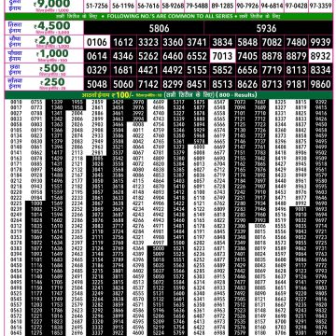Select number 4346 in ₹1,000 row
This screenshot has width=336, height=336.
123,56
